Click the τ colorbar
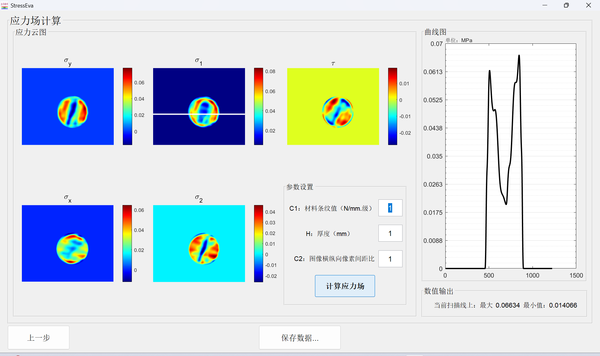 [392, 106]
